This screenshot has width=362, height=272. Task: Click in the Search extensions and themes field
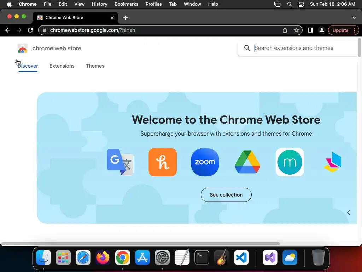297,48
